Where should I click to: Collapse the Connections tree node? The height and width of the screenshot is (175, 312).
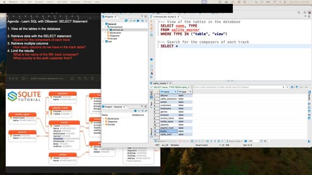click(x=105, y=27)
